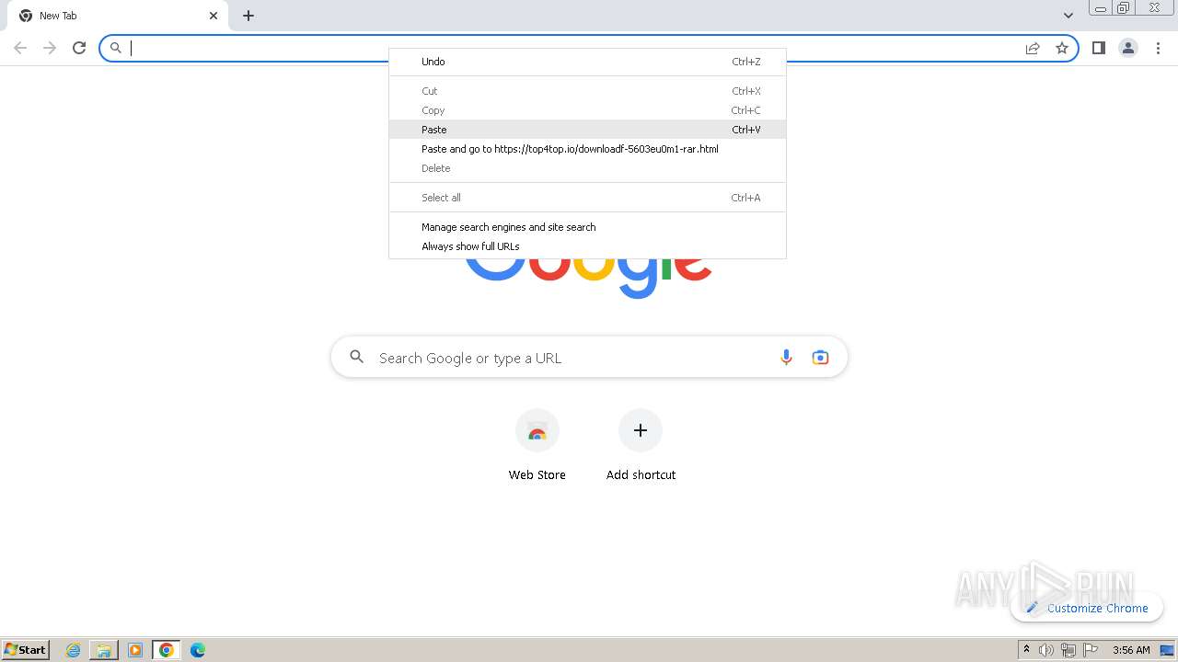Close the New Tab tab

pyautogui.click(x=214, y=16)
